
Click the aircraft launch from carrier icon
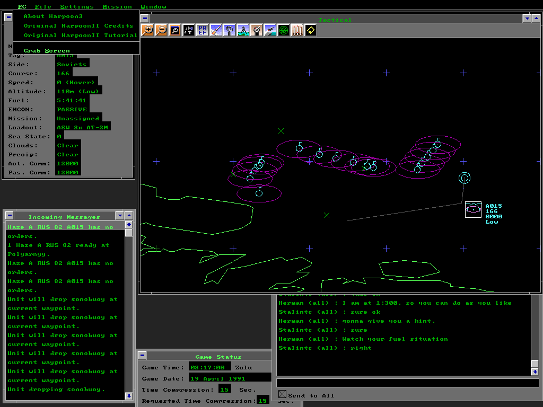coord(270,30)
